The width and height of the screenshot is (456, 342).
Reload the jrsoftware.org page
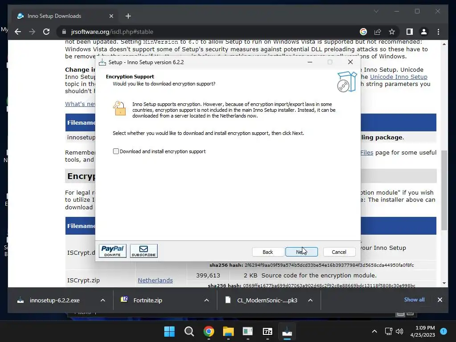tap(46, 32)
